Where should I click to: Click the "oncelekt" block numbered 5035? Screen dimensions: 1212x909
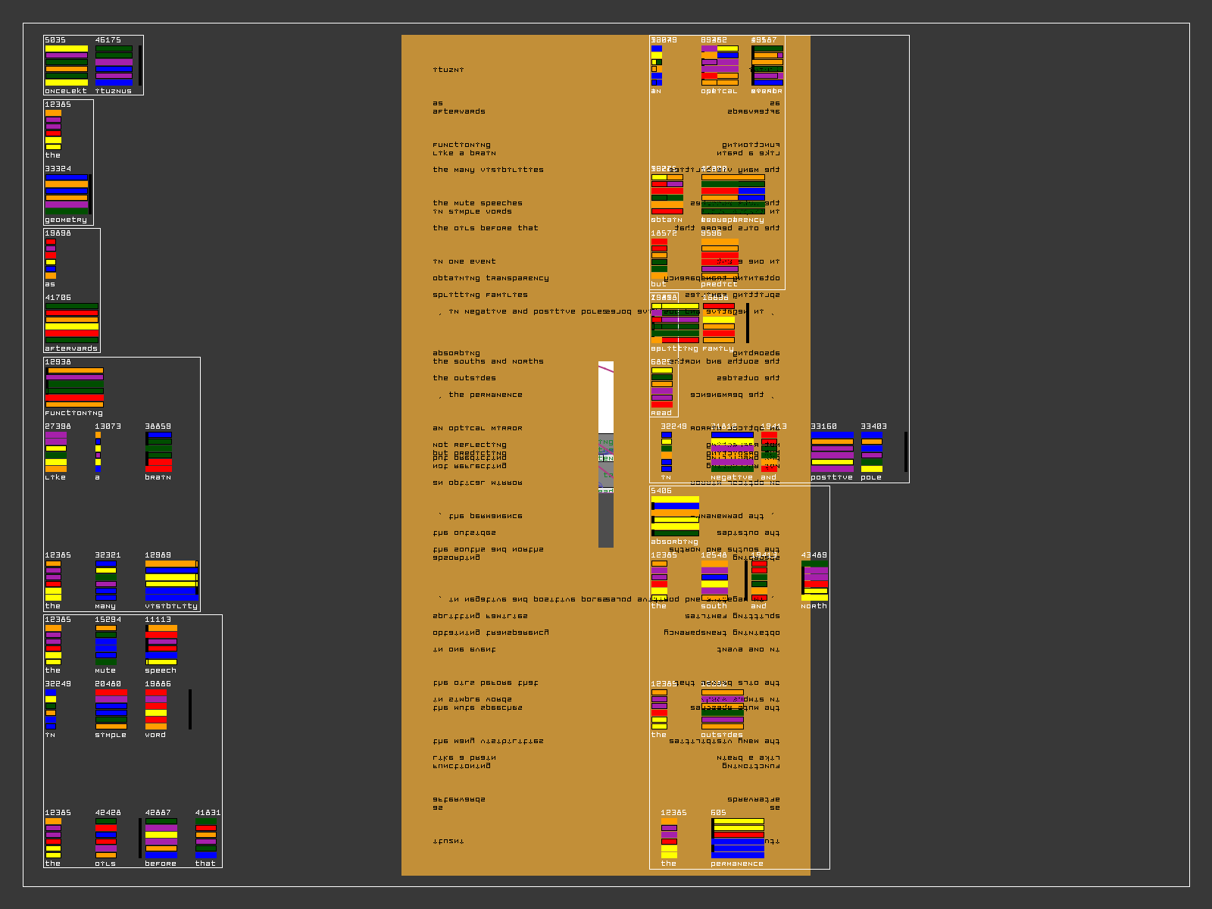pyautogui.click(x=66, y=65)
